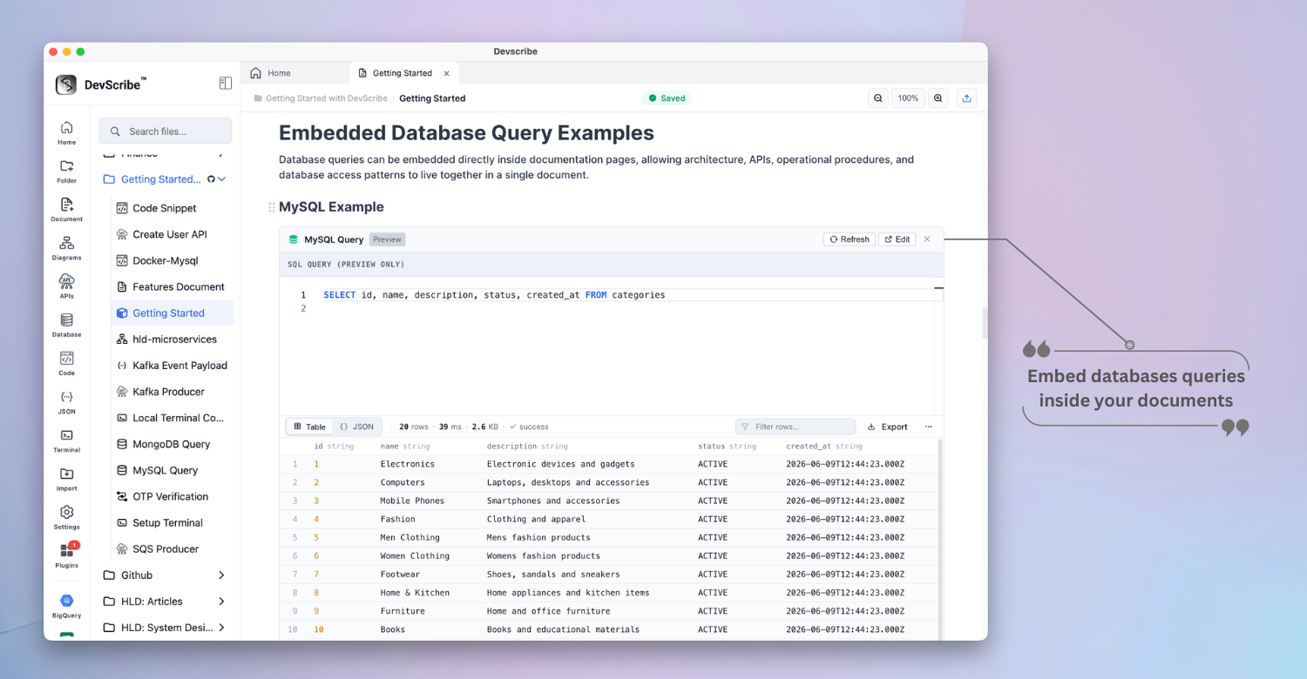Close the MySQL Query block
1307x679 pixels.
tap(927, 239)
